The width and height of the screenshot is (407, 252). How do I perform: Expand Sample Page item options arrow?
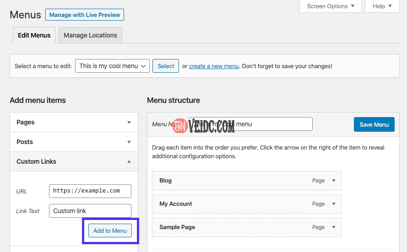coord(334,227)
